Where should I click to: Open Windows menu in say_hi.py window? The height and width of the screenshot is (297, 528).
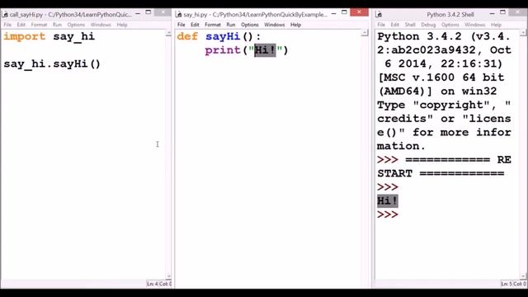click(x=275, y=25)
